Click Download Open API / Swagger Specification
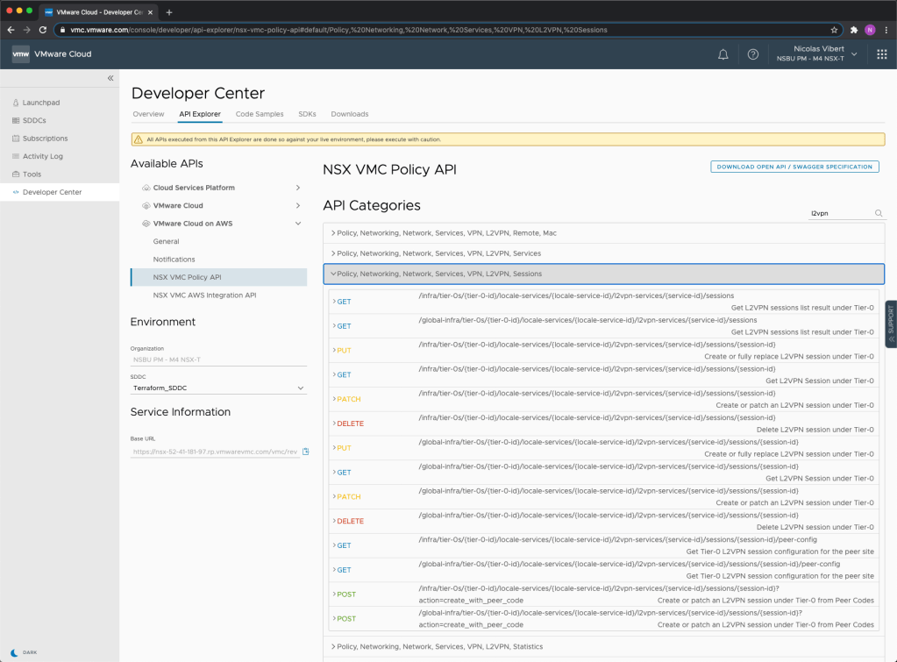The image size is (897, 662). coord(794,167)
